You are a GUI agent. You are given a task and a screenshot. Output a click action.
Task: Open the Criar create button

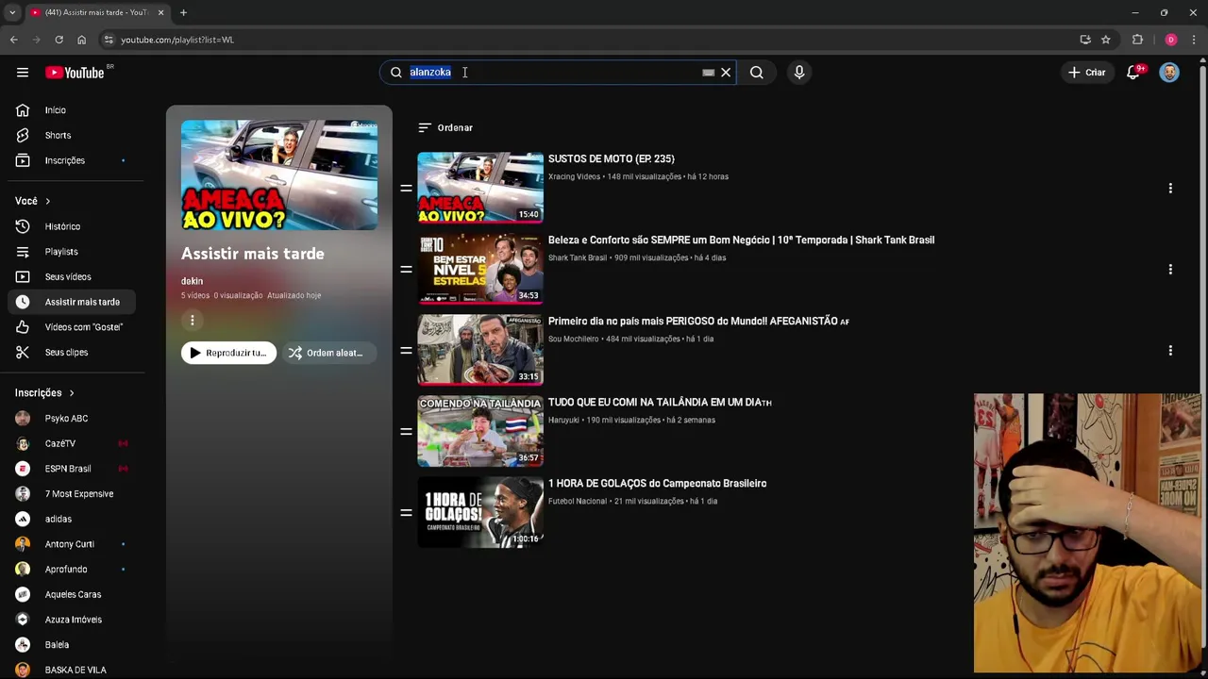pos(1086,73)
